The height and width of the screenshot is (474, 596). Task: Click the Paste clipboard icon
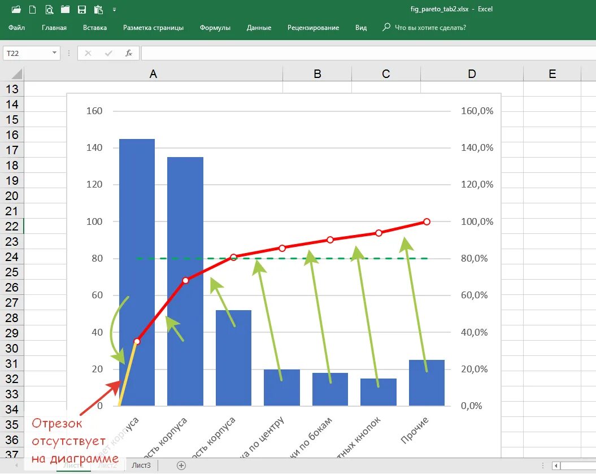(x=98, y=10)
